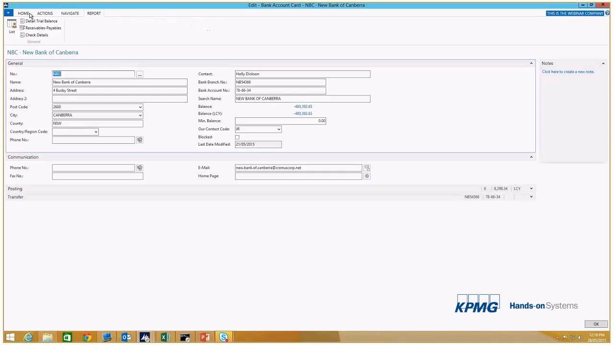Image resolution: width=614 pixels, height=345 pixels.
Task: Open the Home Page globe icon
Action: 367,176
